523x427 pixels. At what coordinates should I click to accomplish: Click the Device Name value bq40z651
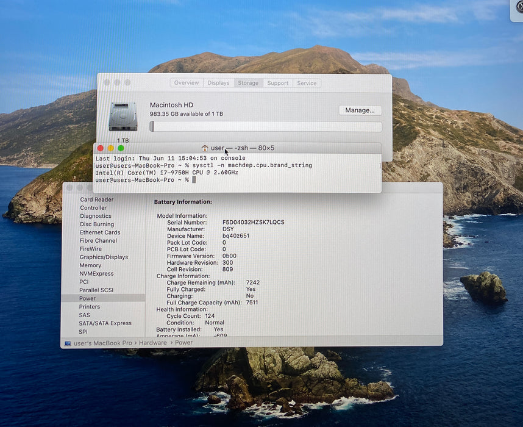pos(236,235)
